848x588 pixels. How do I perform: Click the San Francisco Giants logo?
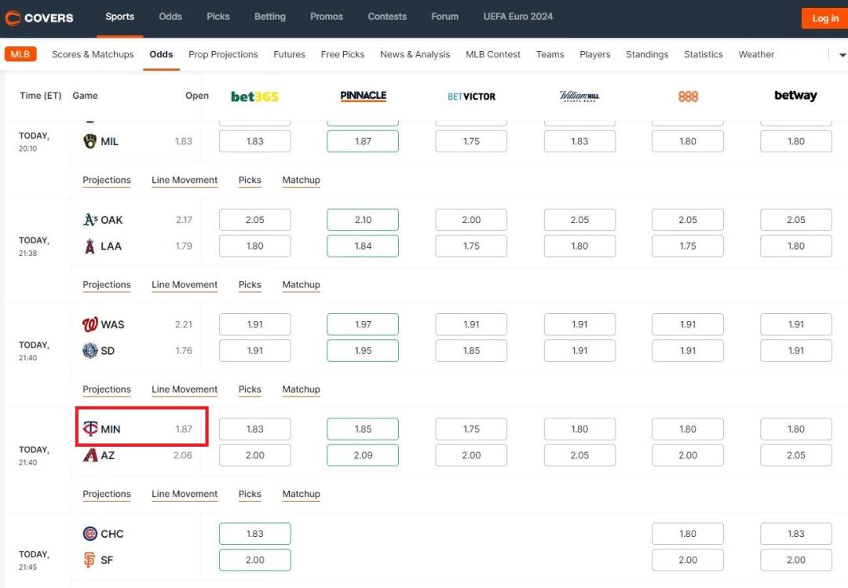pyautogui.click(x=90, y=560)
